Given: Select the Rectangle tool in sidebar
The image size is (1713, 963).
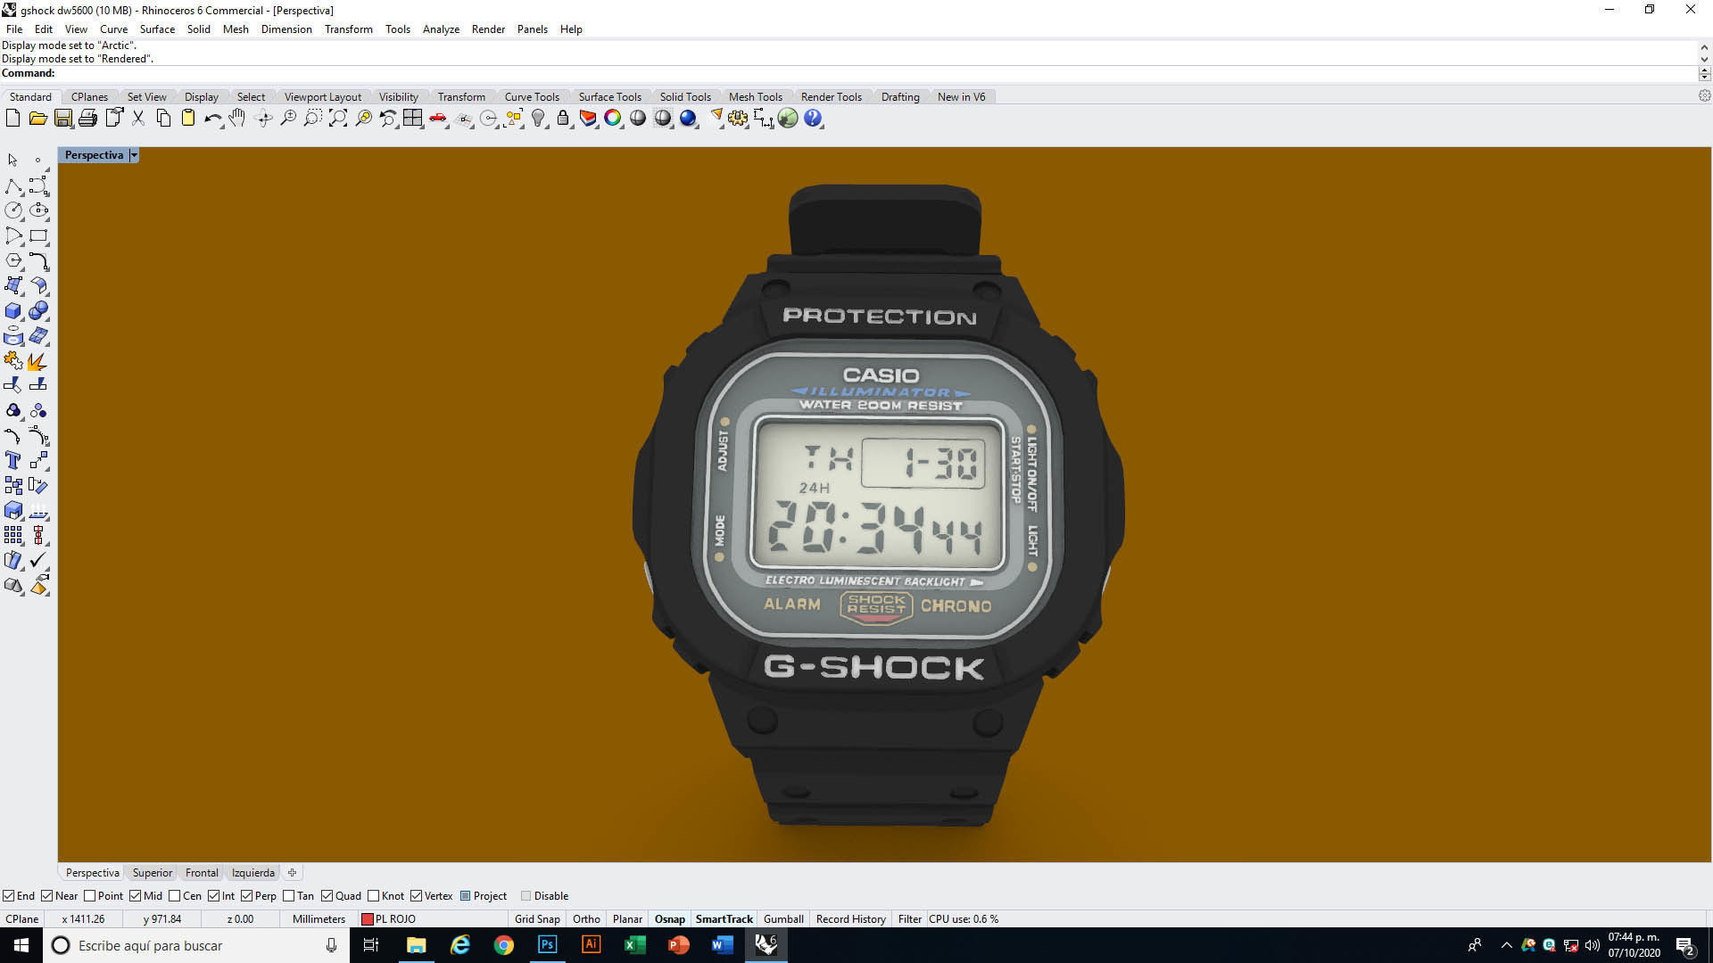Looking at the screenshot, I should pyautogui.click(x=38, y=235).
